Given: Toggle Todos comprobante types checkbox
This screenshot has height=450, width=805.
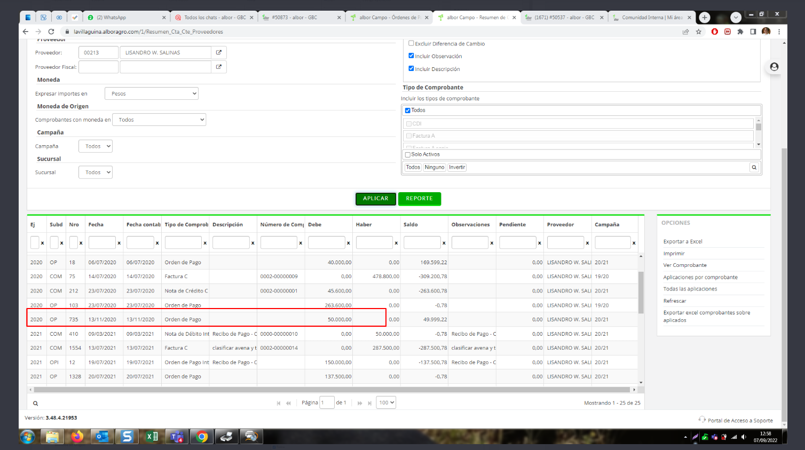Looking at the screenshot, I should pos(408,110).
